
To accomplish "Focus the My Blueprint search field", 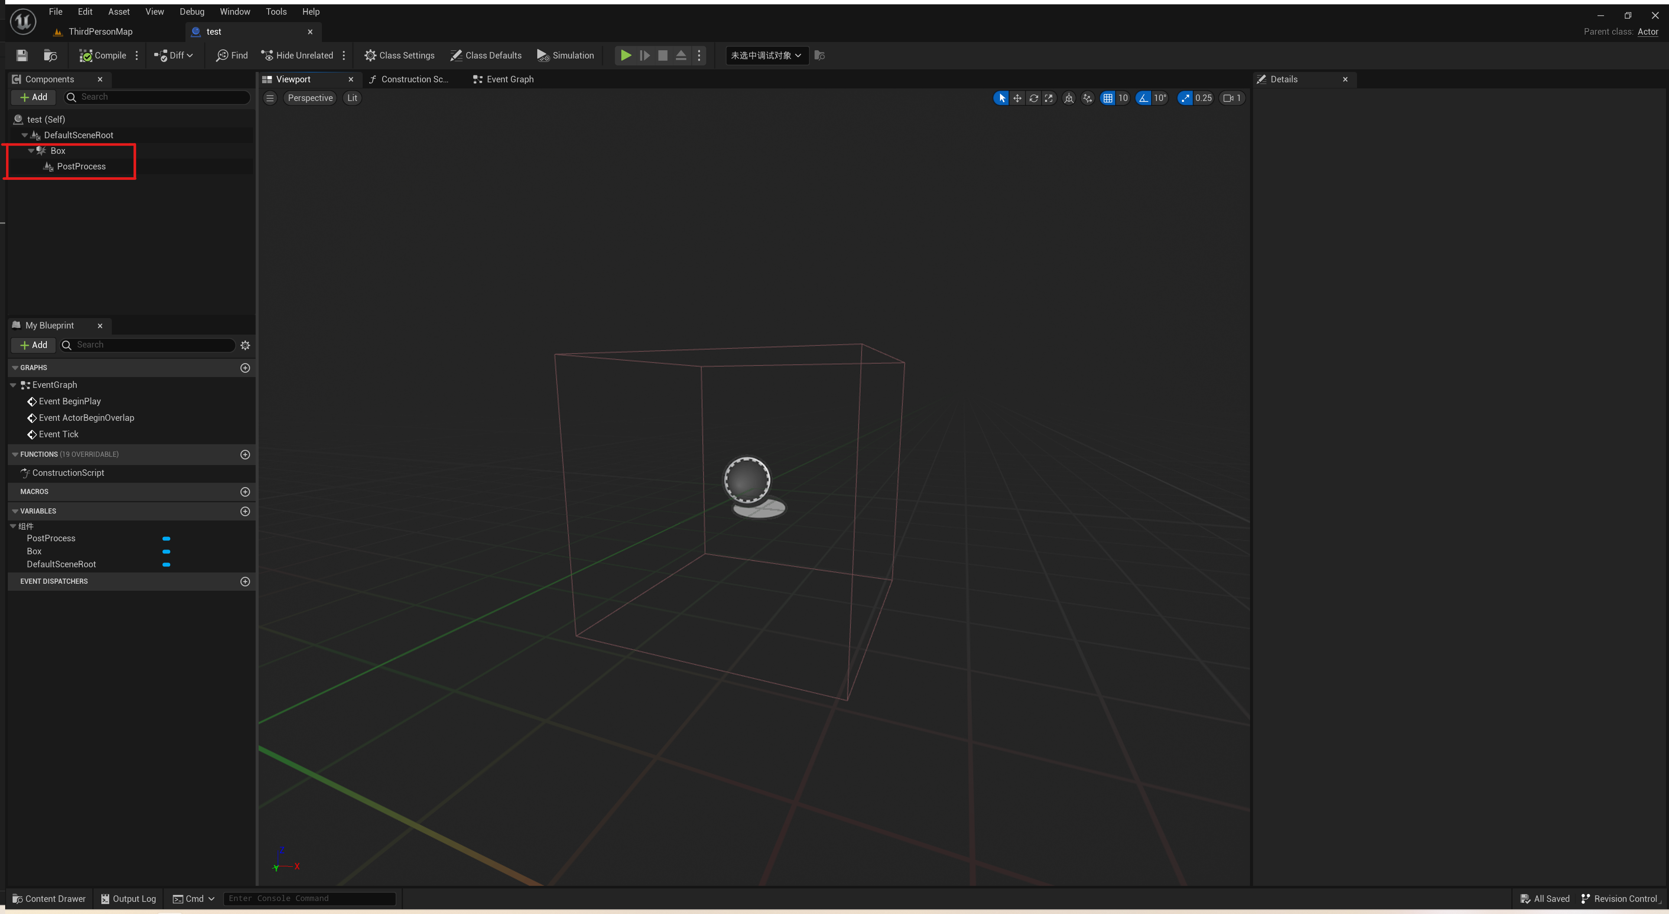I will [x=148, y=345].
